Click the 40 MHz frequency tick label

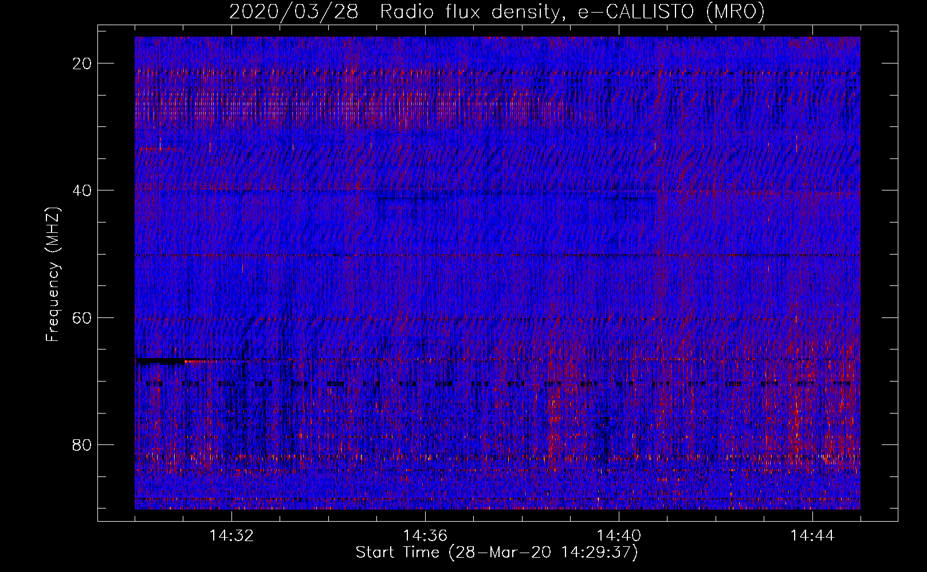tap(82, 190)
